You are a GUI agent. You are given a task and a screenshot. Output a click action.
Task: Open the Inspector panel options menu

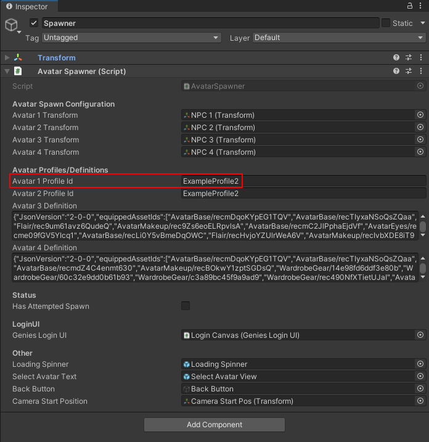(422, 6)
